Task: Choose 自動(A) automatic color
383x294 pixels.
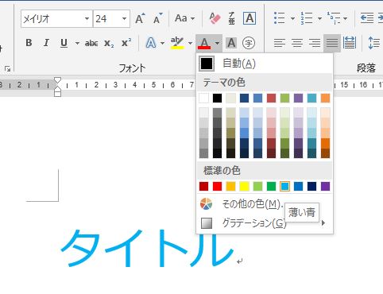Action: pos(265,64)
